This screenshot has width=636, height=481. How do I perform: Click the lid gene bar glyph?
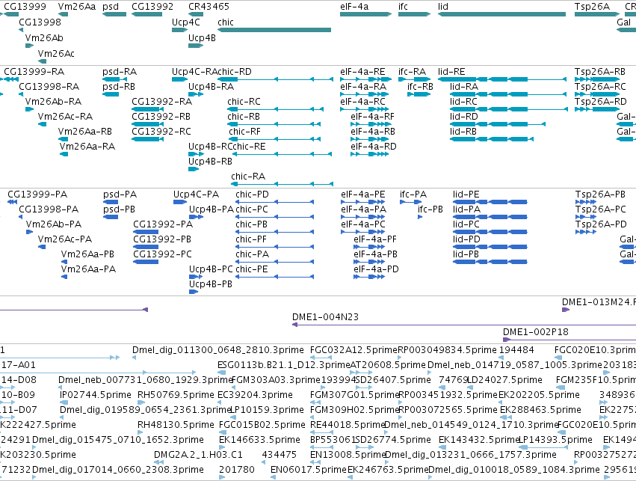click(501, 14)
